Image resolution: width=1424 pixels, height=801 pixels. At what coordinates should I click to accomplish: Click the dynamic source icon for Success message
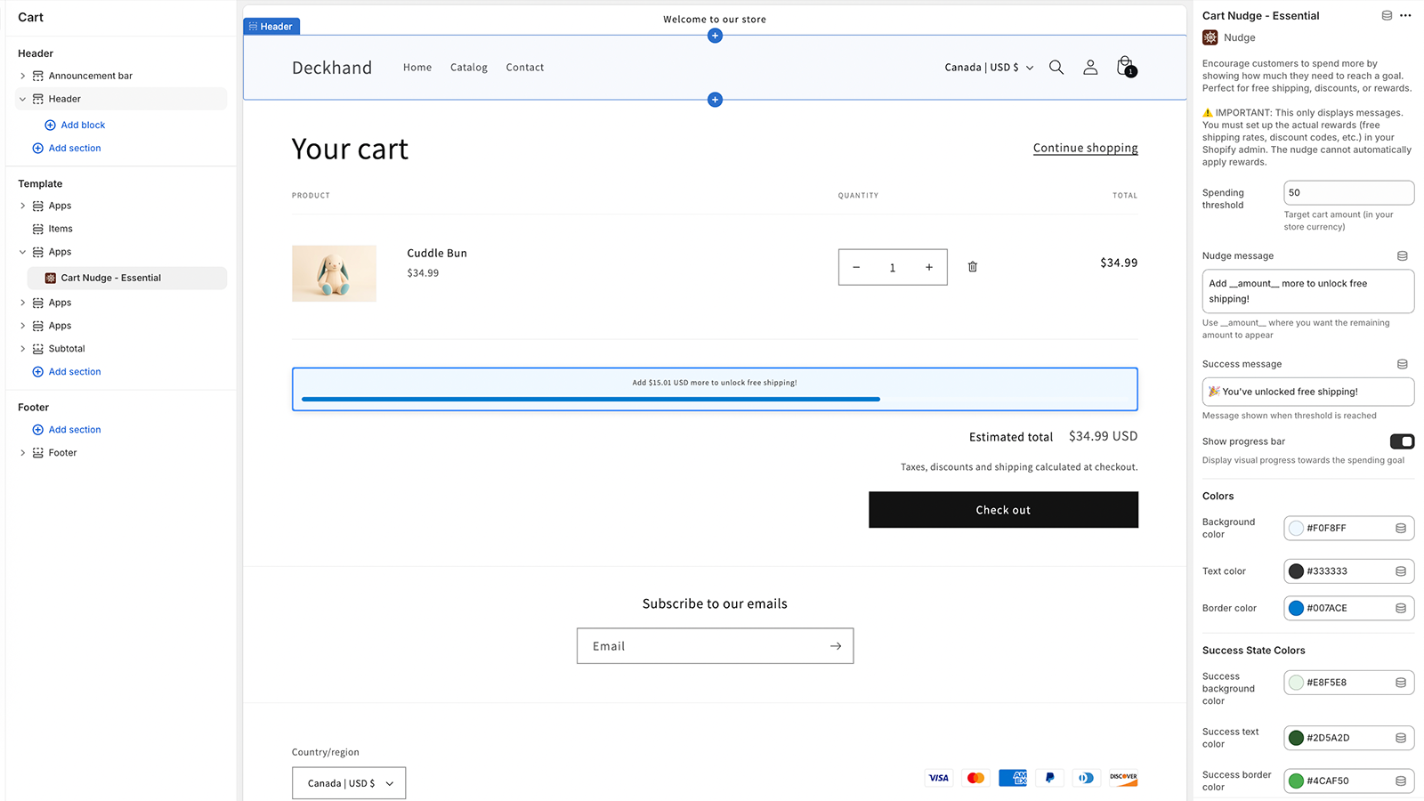pyautogui.click(x=1403, y=365)
